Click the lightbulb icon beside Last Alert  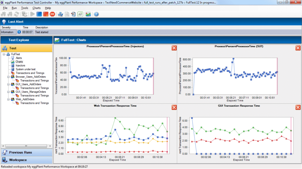pos(4,22)
